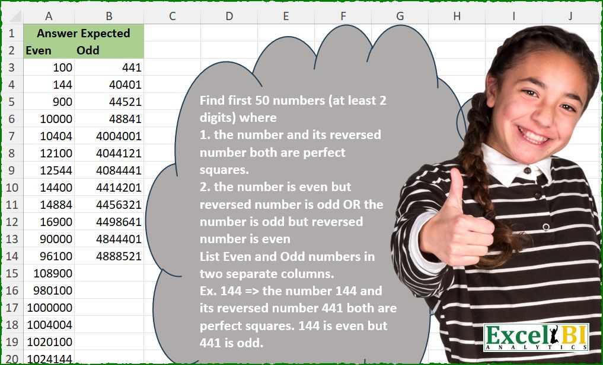Select column C header
The height and width of the screenshot is (365, 603).
(172, 16)
